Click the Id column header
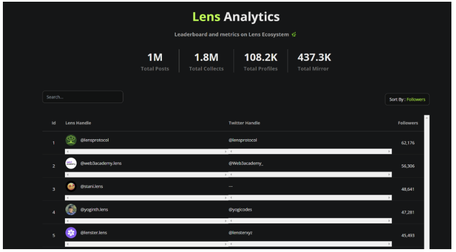This screenshot has height=252, width=456. pyautogui.click(x=54, y=123)
